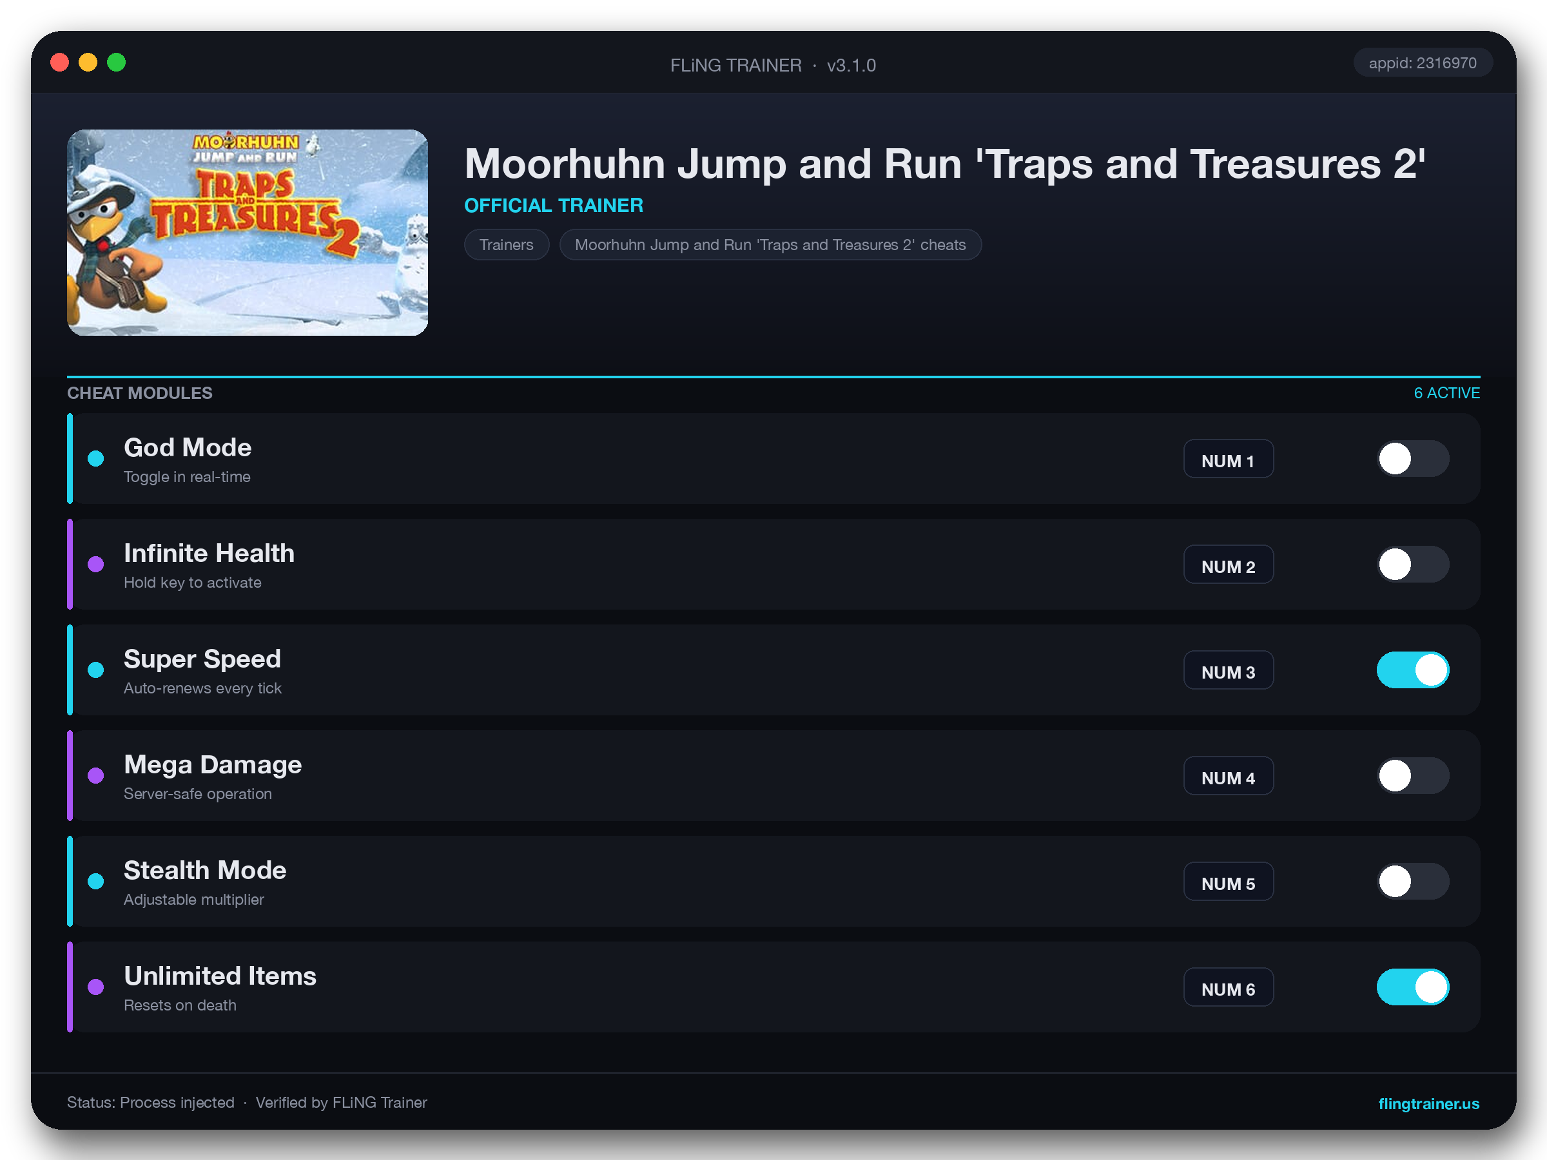Maximize the window with green button
1547x1160 pixels.
pyautogui.click(x=117, y=63)
